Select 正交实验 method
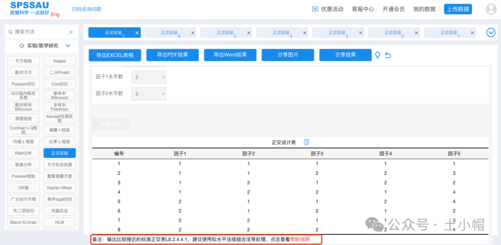 (x=60, y=153)
